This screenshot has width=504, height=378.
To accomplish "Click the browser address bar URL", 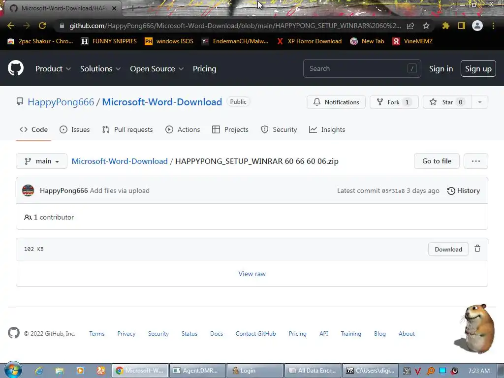I will click(235, 26).
